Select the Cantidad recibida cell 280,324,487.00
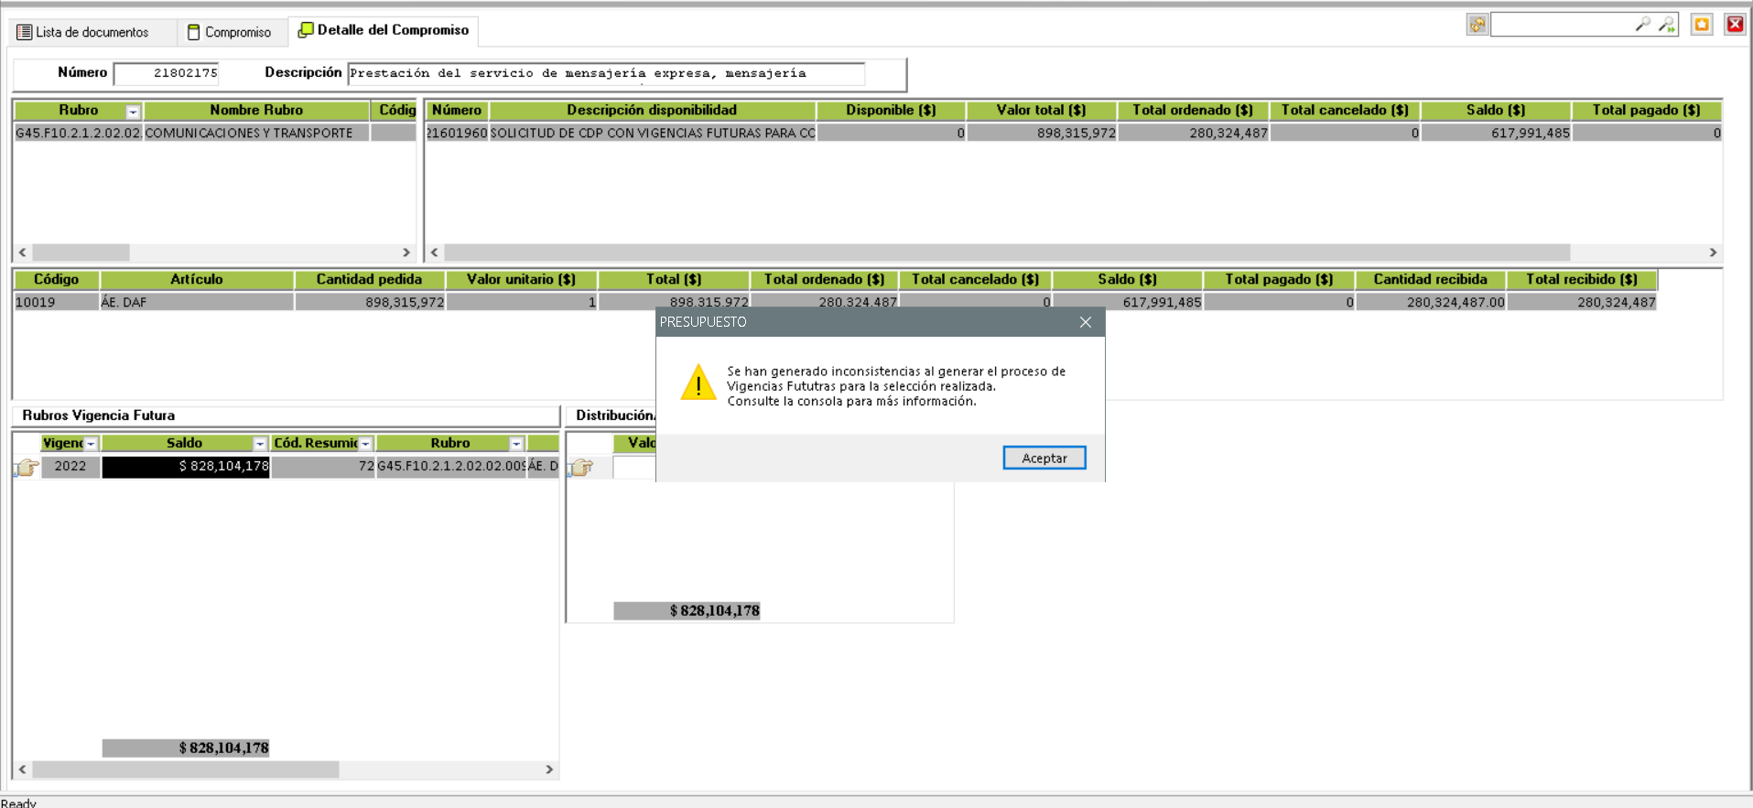This screenshot has height=808, width=1753. pyautogui.click(x=1430, y=302)
